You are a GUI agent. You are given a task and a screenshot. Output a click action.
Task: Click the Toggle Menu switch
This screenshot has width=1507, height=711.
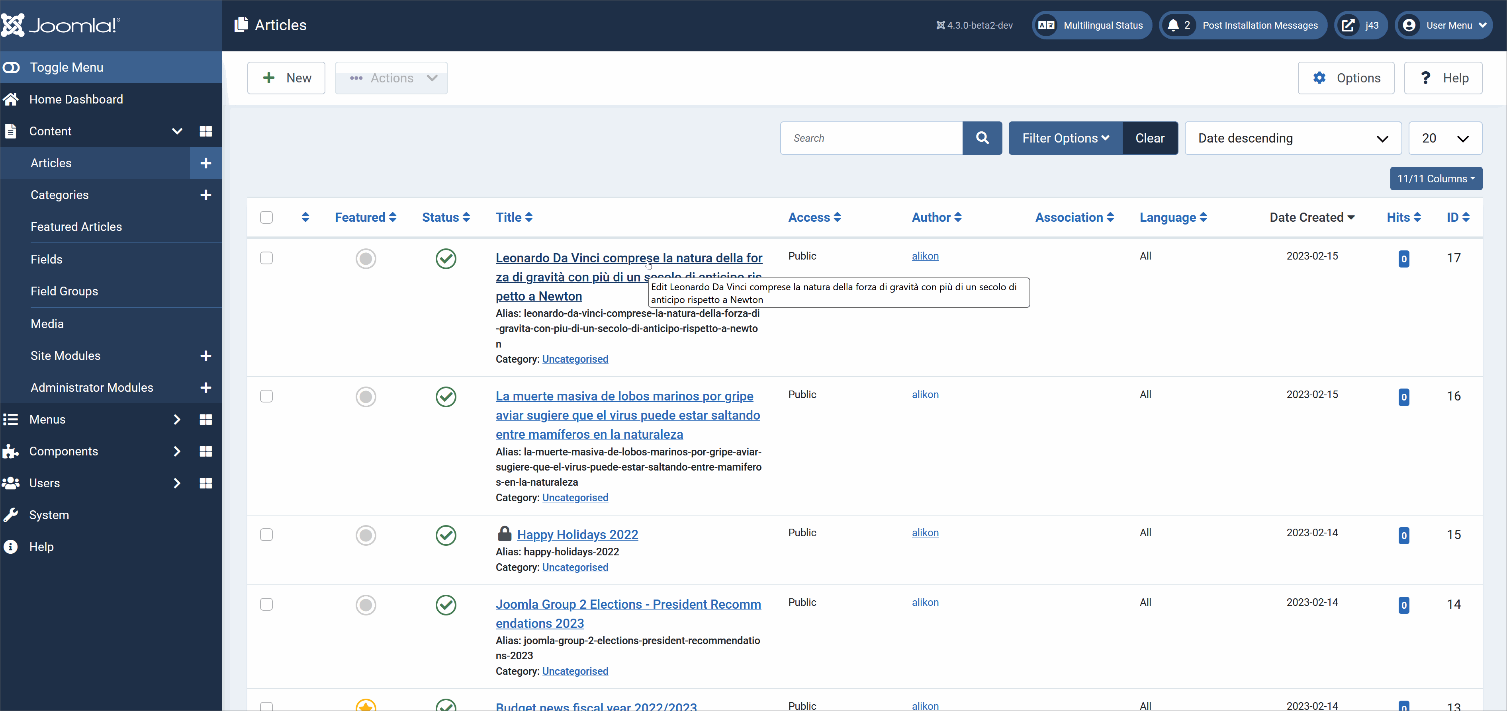[x=12, y=67]
